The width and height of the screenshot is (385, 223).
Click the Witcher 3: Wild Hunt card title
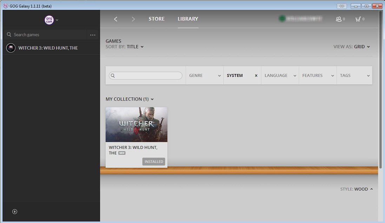click(133, 150)
